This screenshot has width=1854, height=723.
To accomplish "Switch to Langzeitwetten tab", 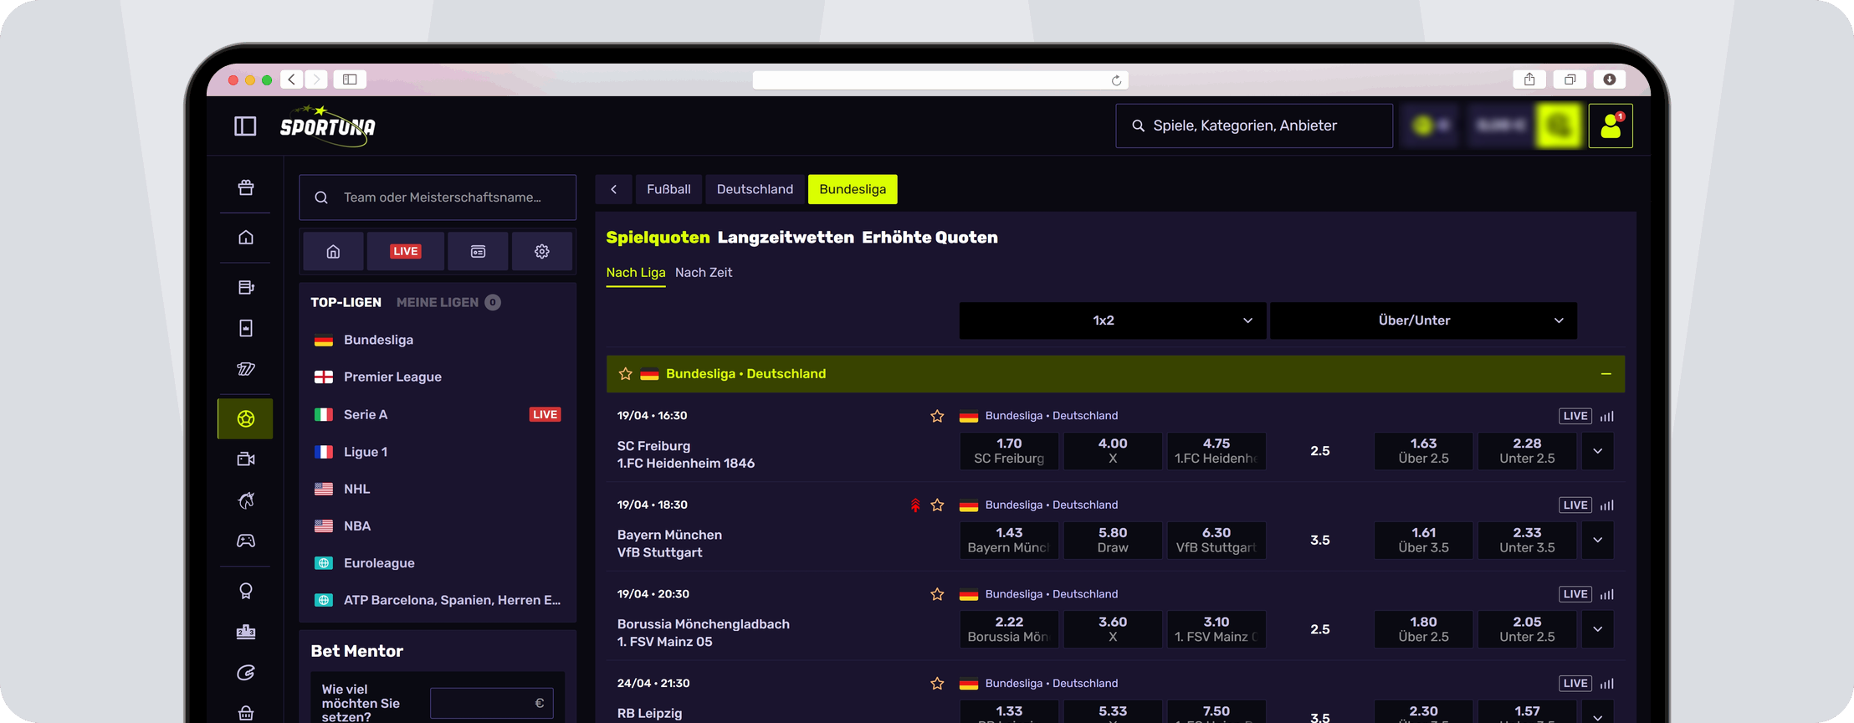I will (x=786, y=238).
